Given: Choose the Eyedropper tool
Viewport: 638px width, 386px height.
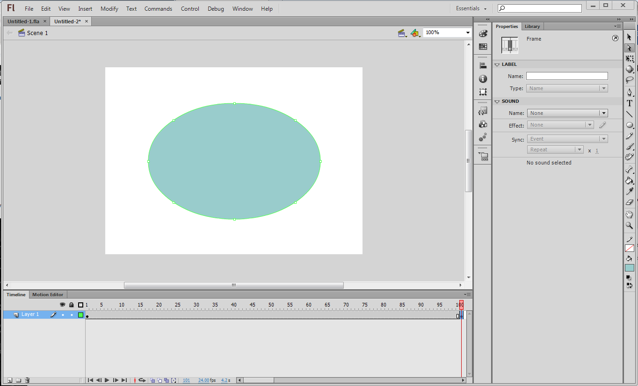Looking at the screenshot, I should pyautogui.click(x=629, y=192).
